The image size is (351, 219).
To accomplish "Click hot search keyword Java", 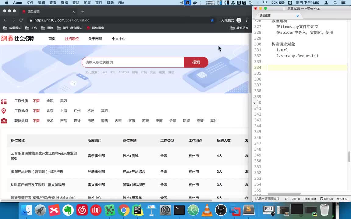I will [x=104, y=72].
